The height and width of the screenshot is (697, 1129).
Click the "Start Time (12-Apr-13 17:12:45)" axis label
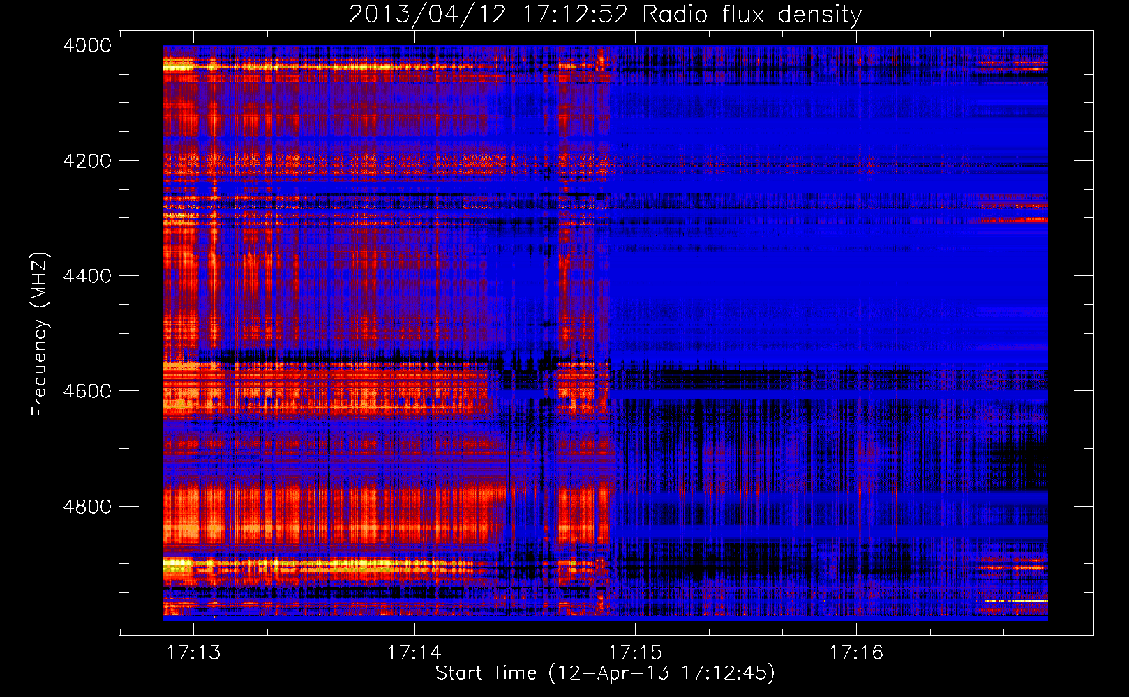coord(605,673)
